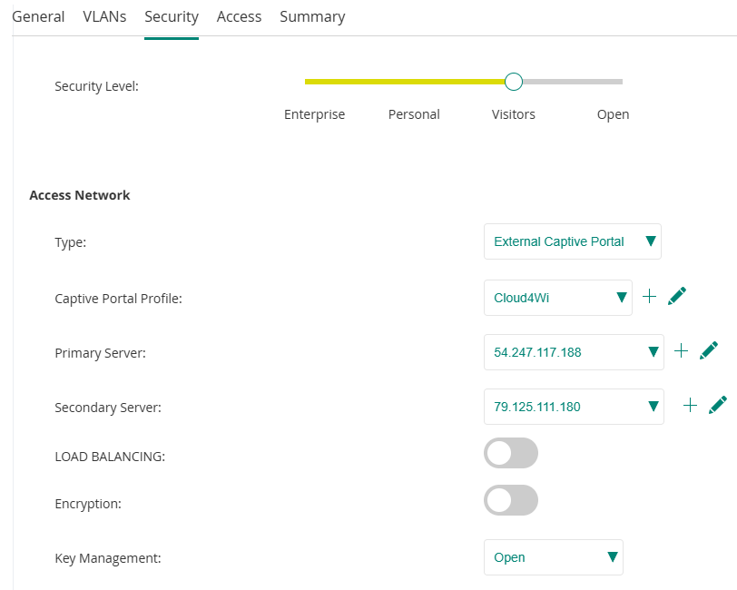Go to the Access tab
Image resolution: width=737 pixels, height=590 pixels.
tap(239, 16)
